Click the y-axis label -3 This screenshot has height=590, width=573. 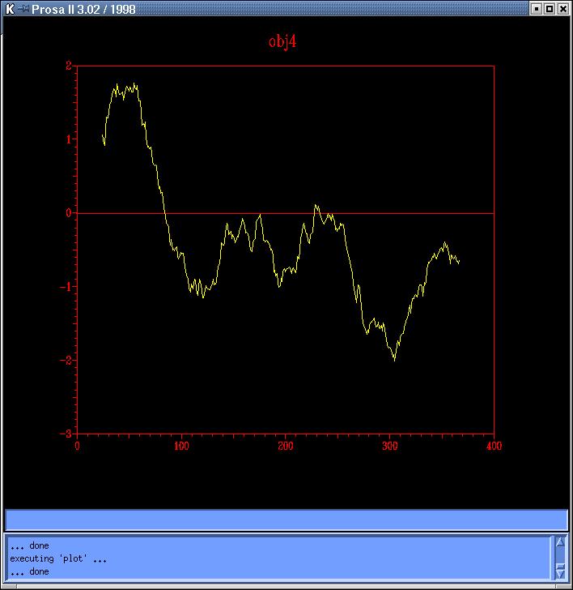coord(66,434)
